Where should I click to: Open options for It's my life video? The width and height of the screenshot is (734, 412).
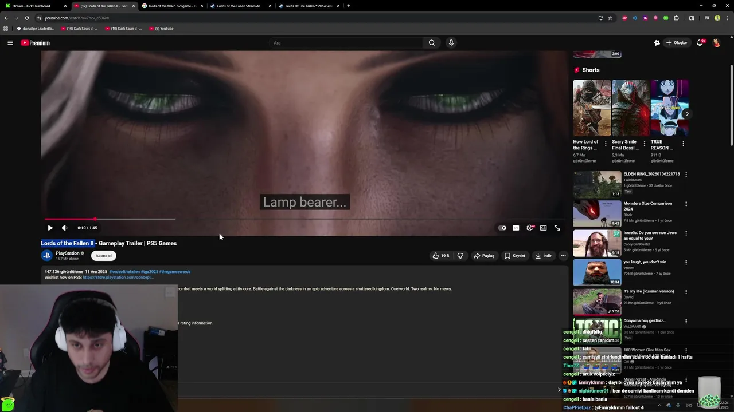(686, 291)
